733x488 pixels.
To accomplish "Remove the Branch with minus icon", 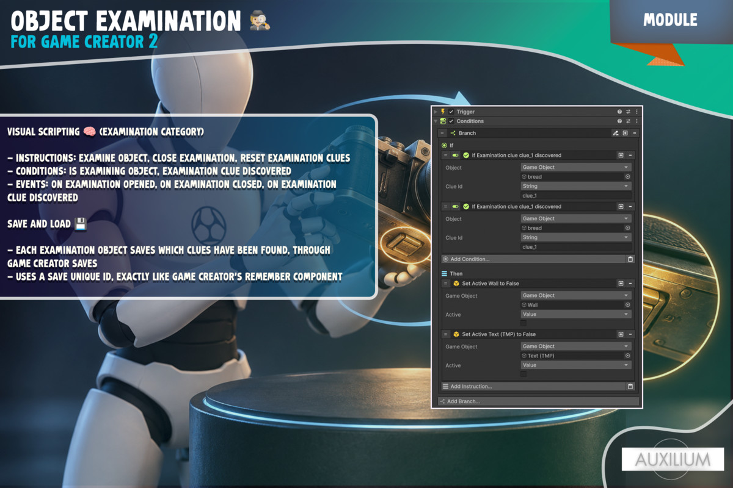I will (x=635, y=133).
